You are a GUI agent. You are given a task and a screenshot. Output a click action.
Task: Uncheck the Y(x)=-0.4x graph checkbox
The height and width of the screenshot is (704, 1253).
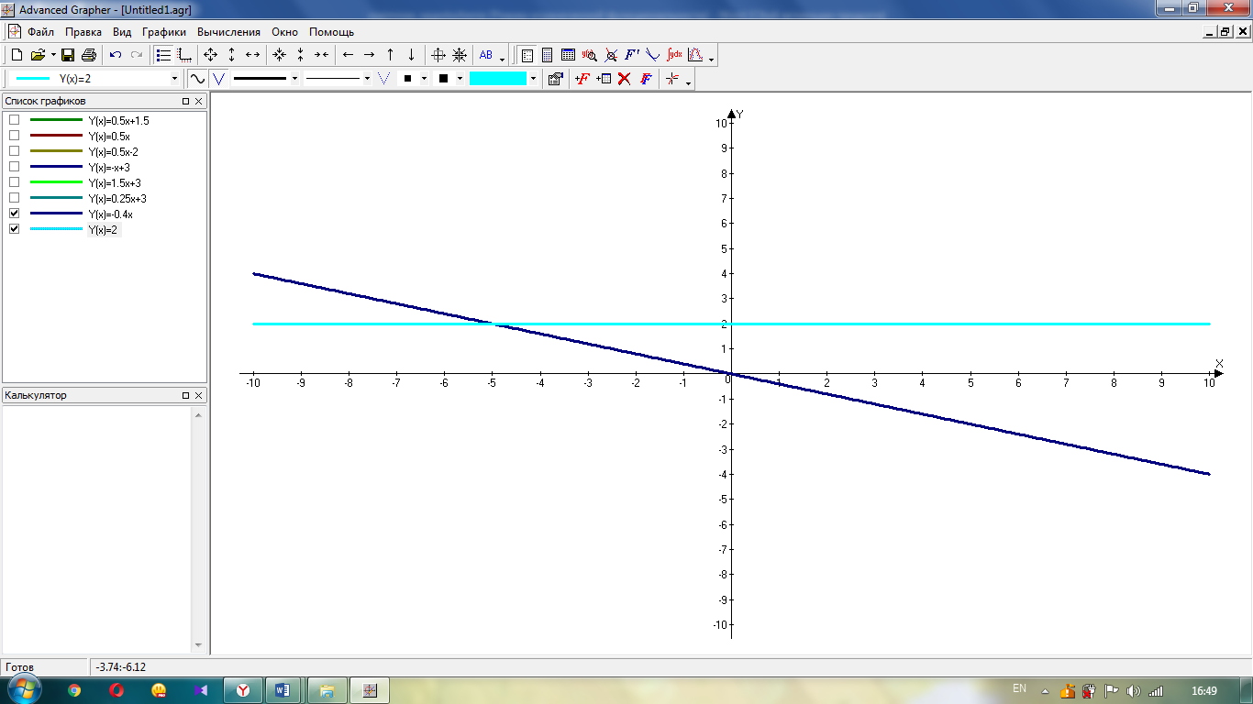(14, 214)
